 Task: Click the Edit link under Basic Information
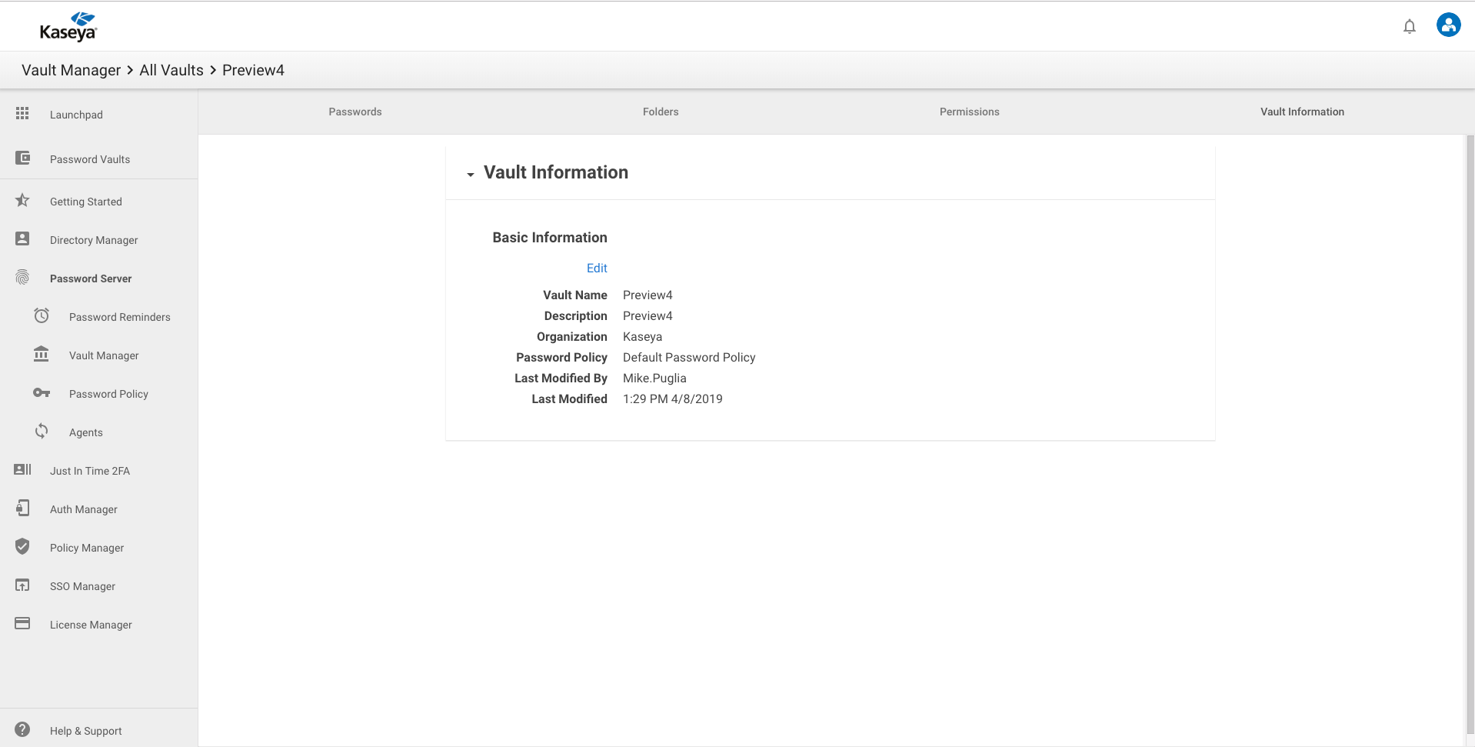[597, 268]
